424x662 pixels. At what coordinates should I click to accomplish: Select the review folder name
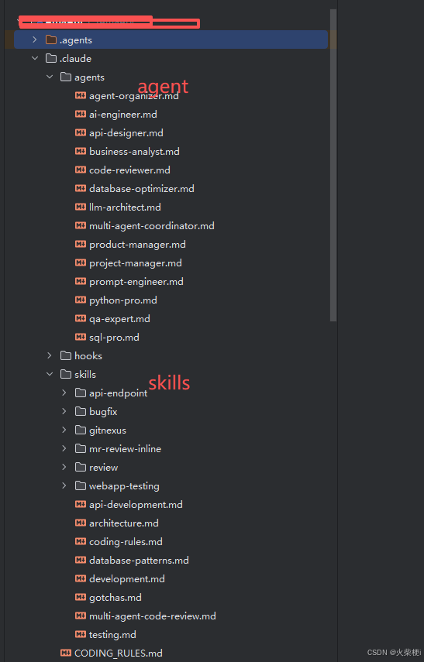104,468
